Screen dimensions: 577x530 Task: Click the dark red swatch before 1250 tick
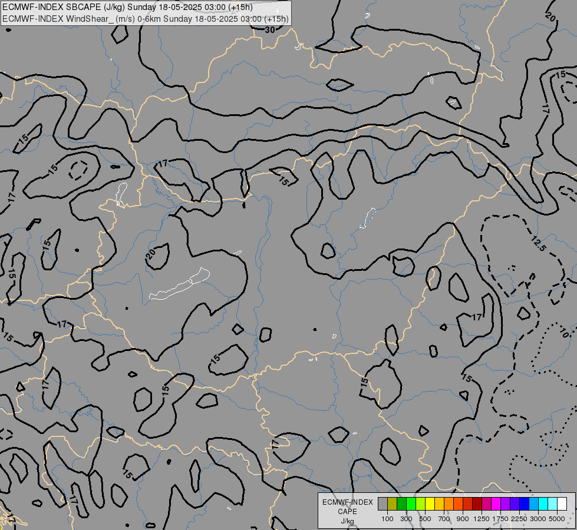[x=477, y=503]
